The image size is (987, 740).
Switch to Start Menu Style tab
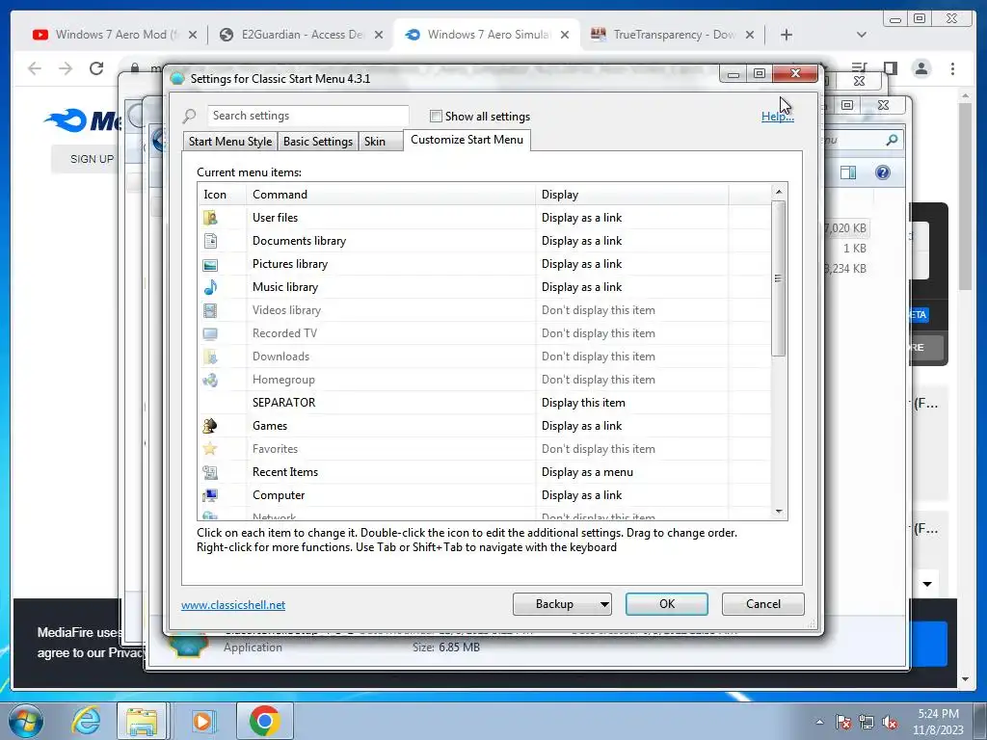(x=229, y=142)
